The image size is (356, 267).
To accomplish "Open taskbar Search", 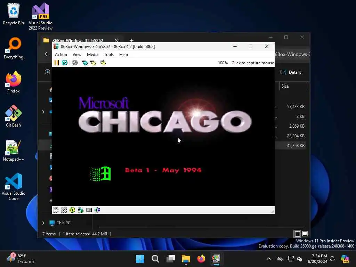I will 155,259.
